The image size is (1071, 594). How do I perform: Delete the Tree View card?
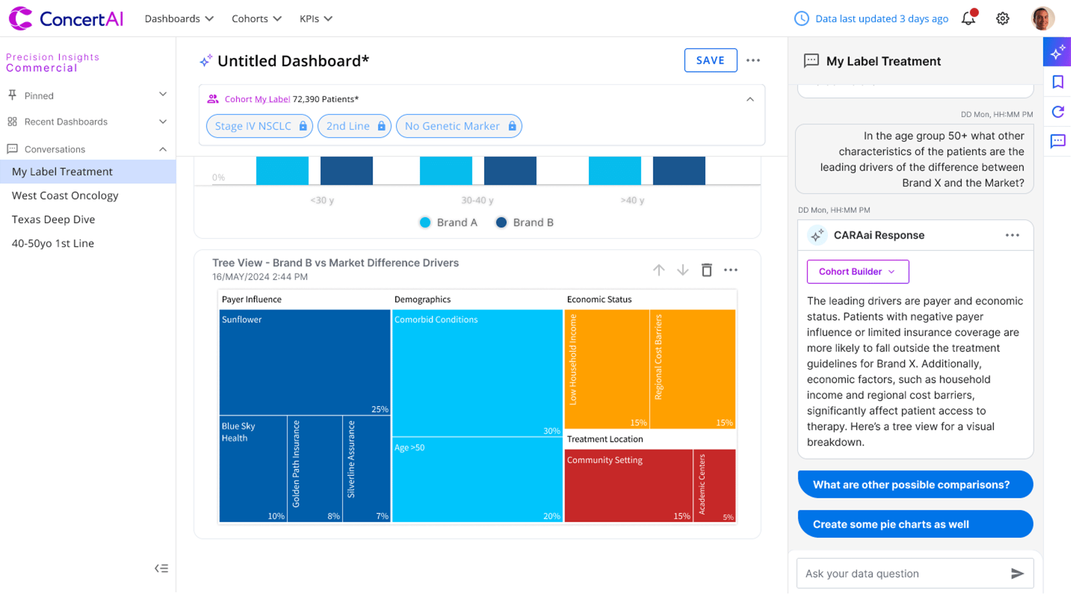(707, 270)
